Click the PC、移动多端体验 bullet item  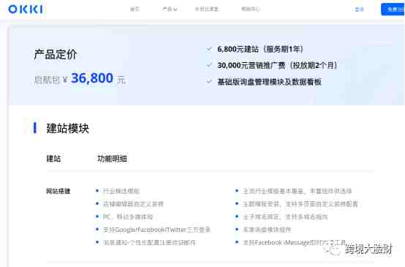pos(128,217)
